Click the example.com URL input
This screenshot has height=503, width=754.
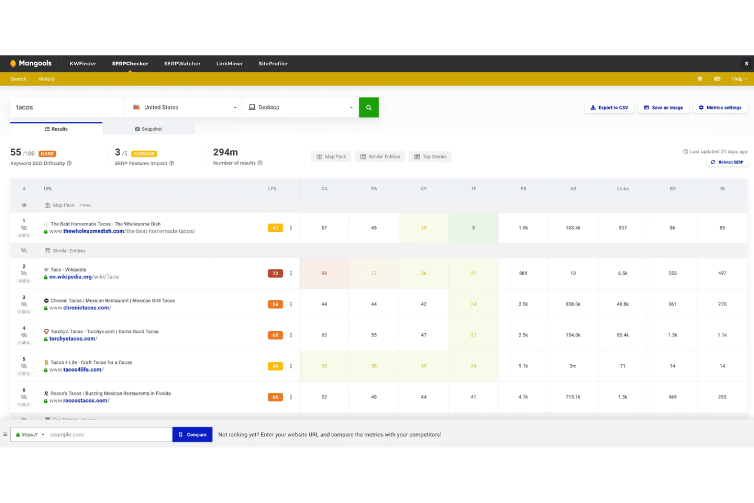(x=110, y=435)
